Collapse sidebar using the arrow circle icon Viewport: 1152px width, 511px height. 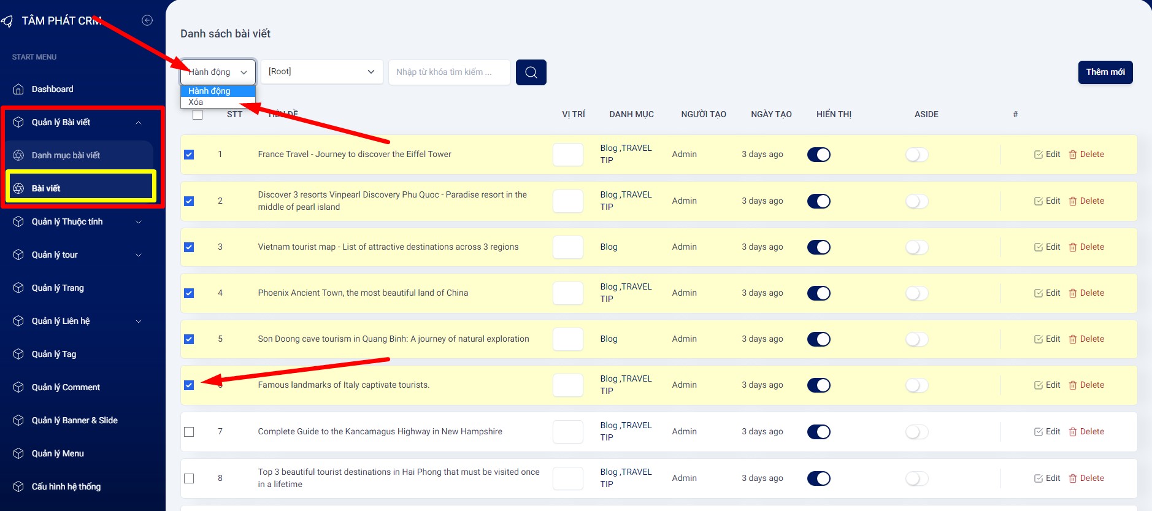[147, 20]
